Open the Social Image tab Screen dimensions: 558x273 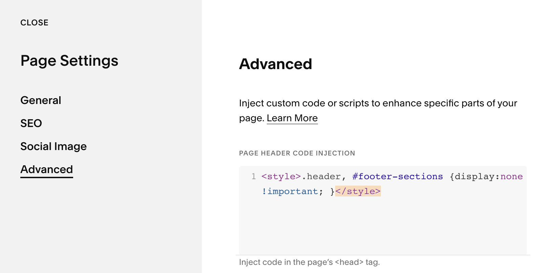pyautogui.click(x=53, y=146)
